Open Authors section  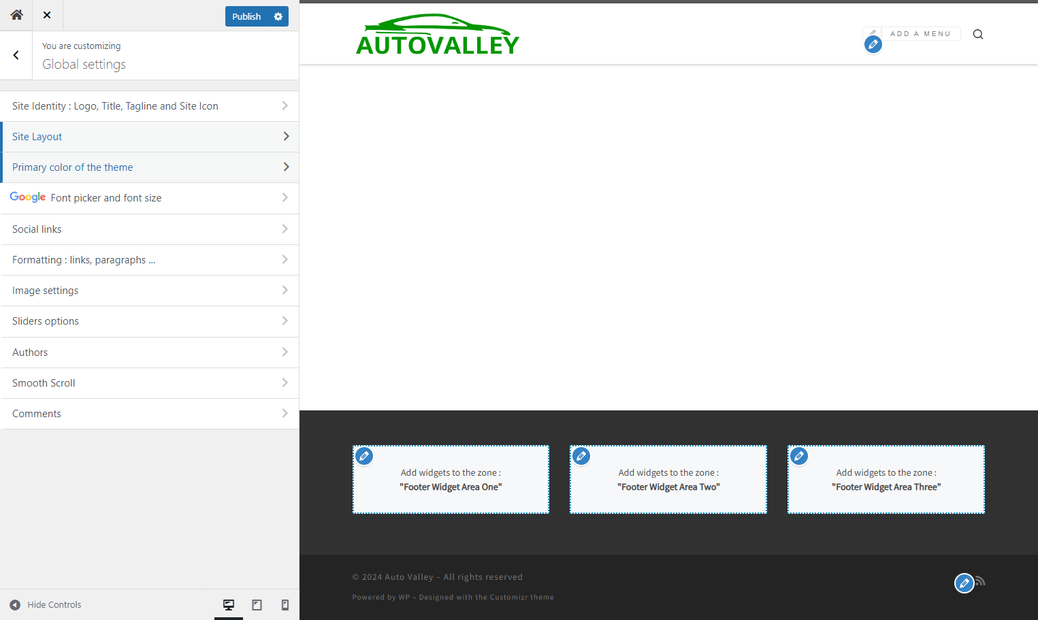pyautogui.click(x=150, y=353)
